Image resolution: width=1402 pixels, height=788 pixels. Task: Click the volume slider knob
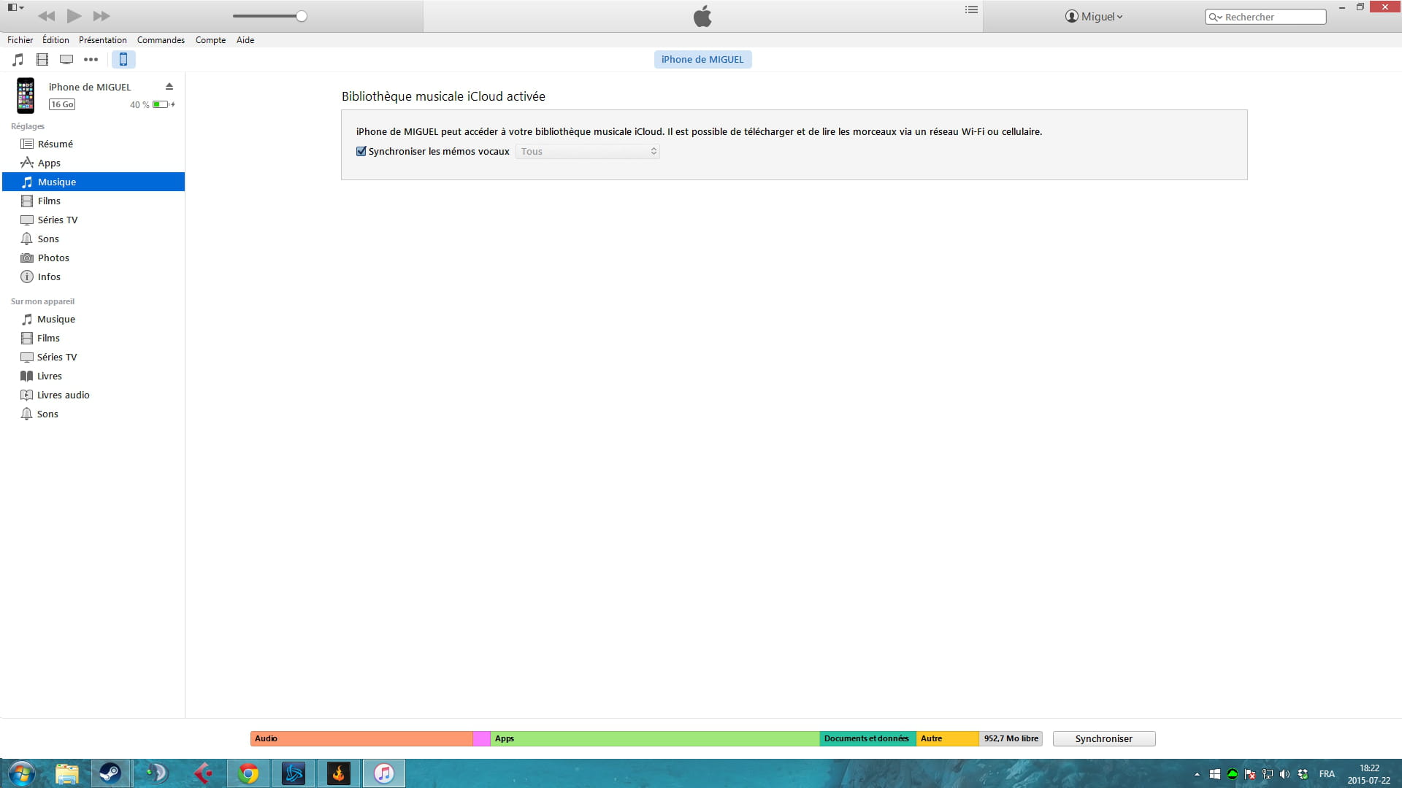301,16
